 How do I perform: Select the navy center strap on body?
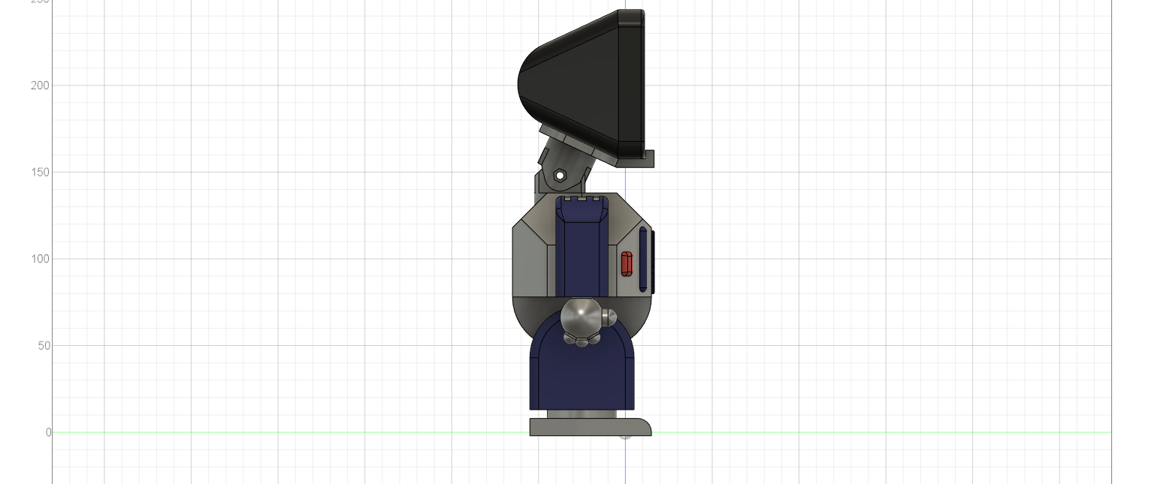(582, 248)
